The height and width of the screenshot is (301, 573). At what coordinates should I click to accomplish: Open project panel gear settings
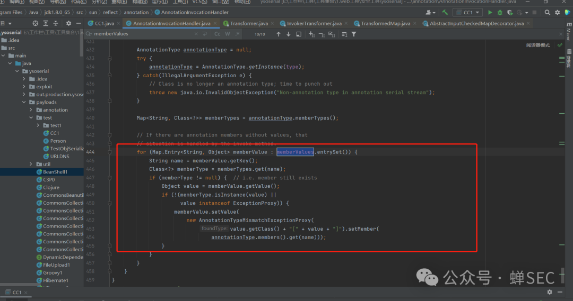68,23
